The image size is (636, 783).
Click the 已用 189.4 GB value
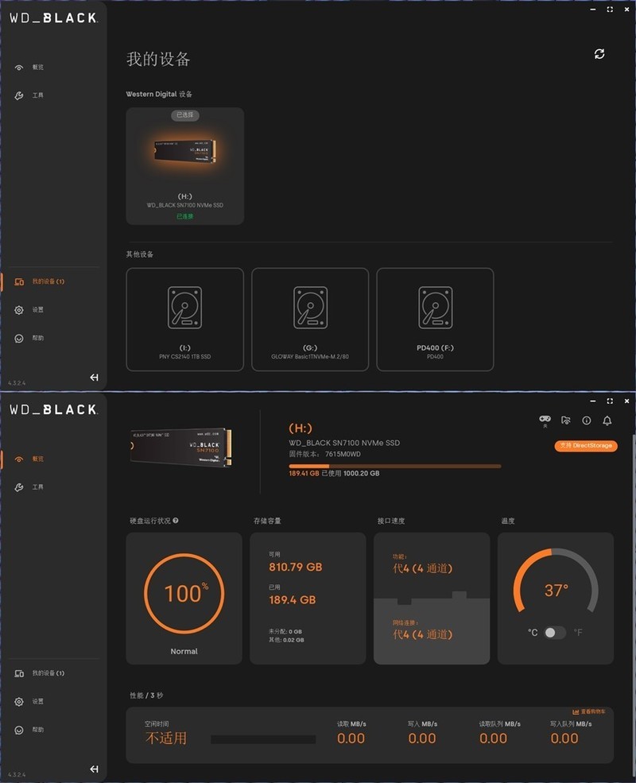point(293,600)
